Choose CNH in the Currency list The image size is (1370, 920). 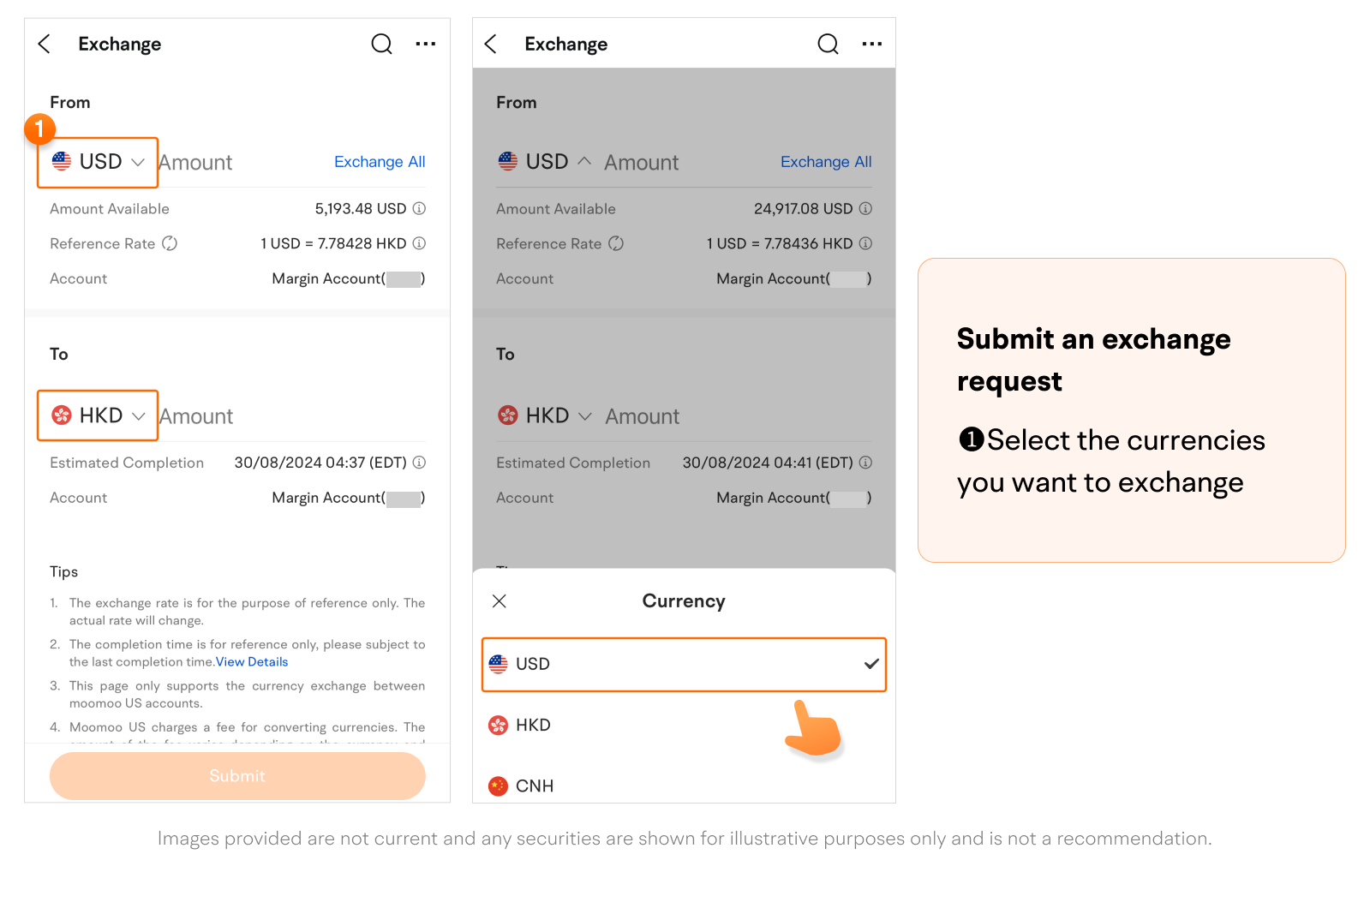[684, 786]
